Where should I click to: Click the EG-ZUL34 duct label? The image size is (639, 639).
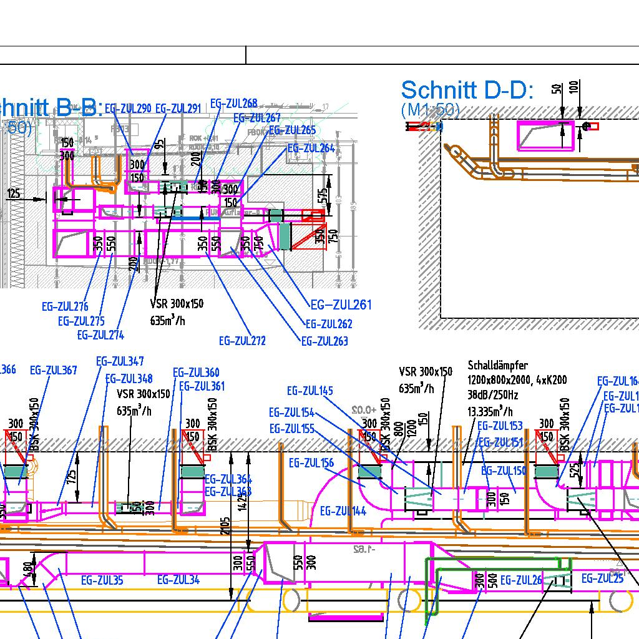tap(178, 580)
